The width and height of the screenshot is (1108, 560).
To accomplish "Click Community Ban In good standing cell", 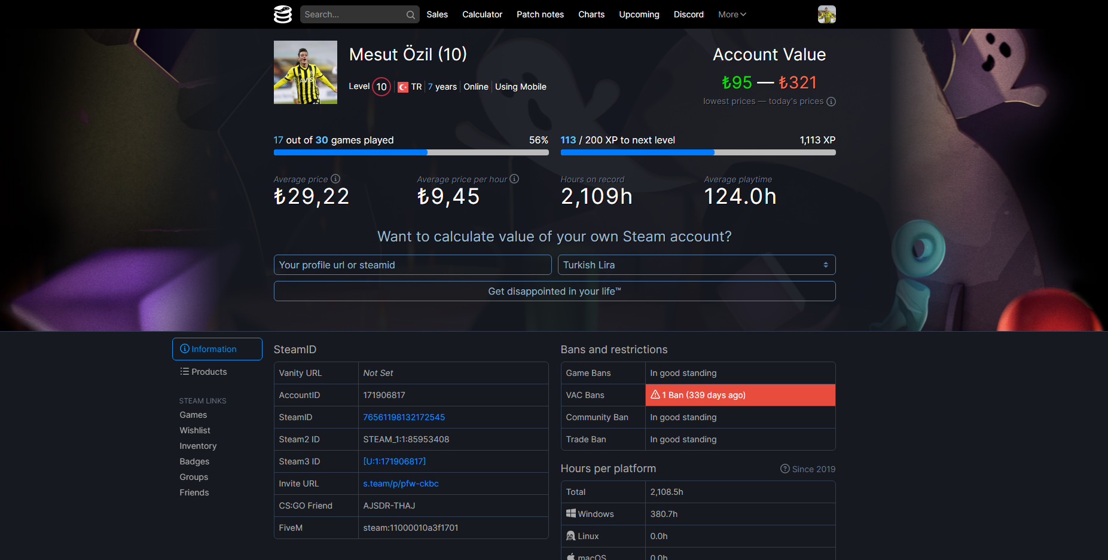I will 740,417.
